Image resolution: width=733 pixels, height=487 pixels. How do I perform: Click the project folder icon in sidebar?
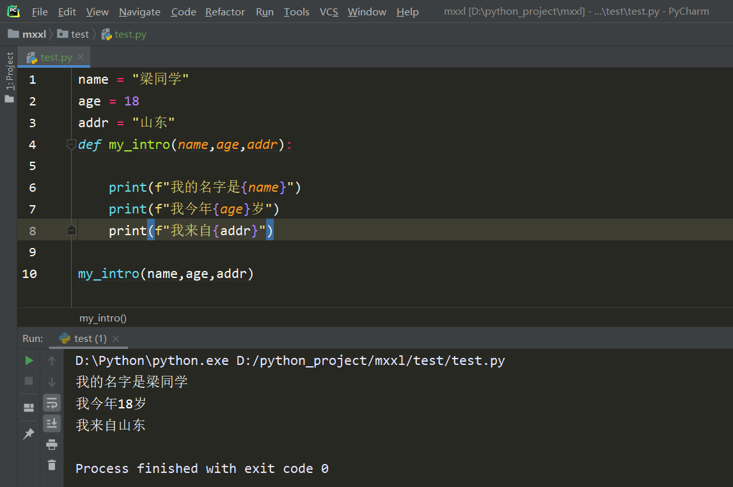click(x=10, y=98)
